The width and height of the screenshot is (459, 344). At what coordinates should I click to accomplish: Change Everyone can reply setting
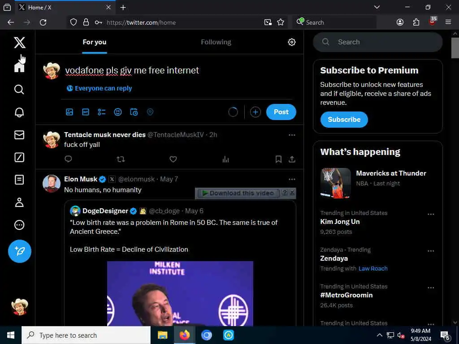click(x=100, y=88)
